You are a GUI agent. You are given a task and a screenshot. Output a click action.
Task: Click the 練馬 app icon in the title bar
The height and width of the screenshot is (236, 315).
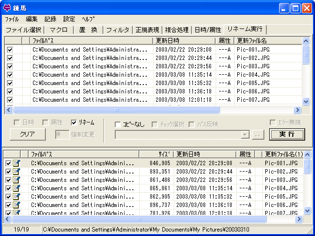(x=7, y=8)
